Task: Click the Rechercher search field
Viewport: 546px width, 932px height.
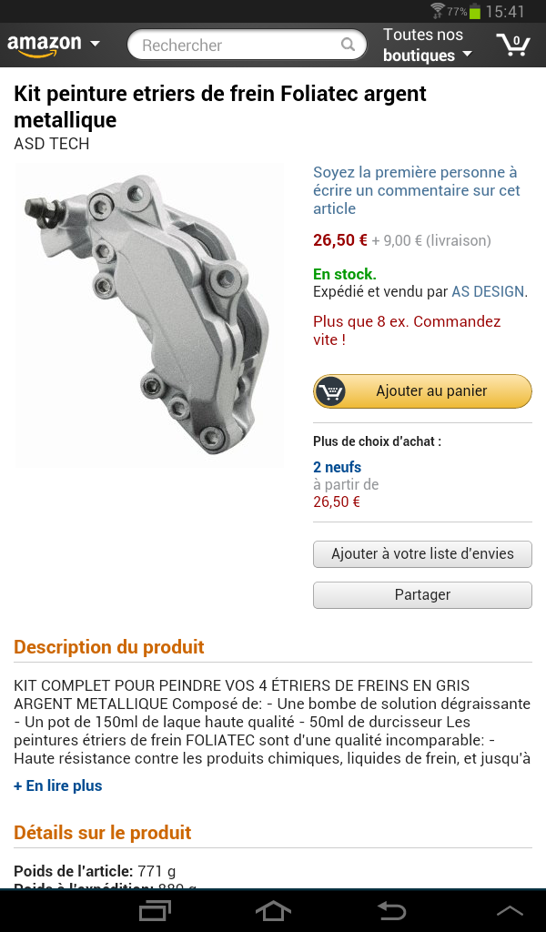Action: pyautogui.click(x=248, y=45)
